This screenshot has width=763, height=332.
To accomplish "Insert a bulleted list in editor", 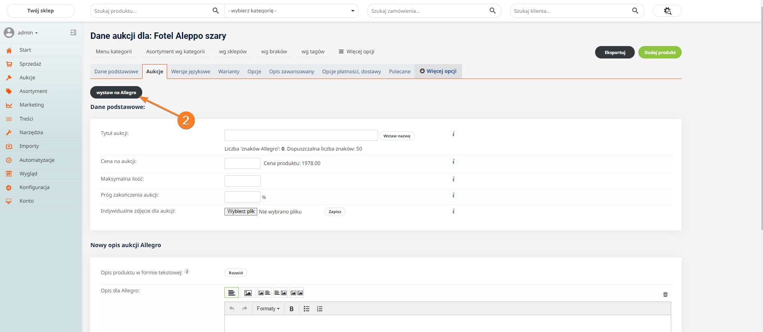I will click(x=307, y=309).
